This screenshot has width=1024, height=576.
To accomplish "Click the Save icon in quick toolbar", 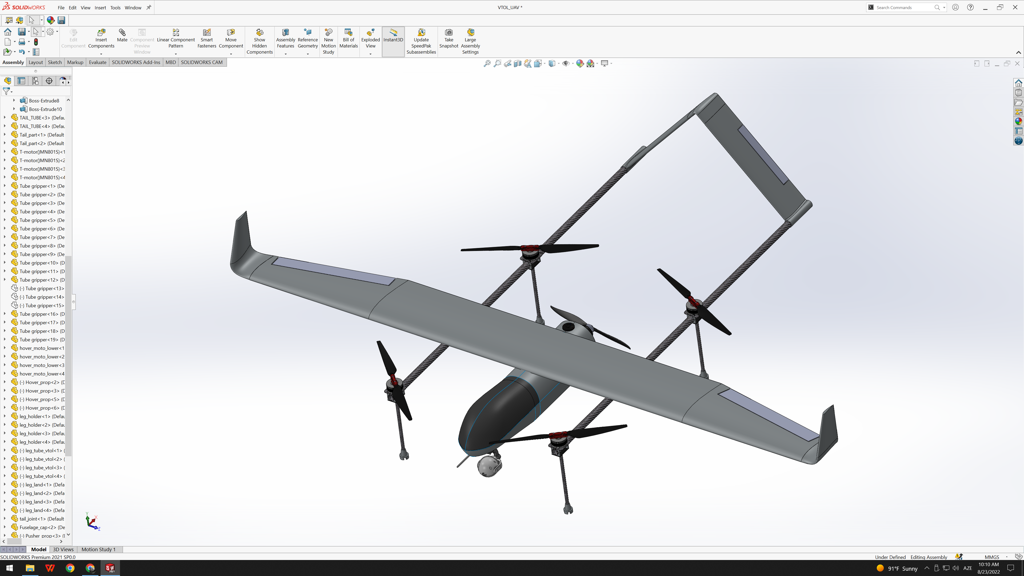I will coord(61,20).
